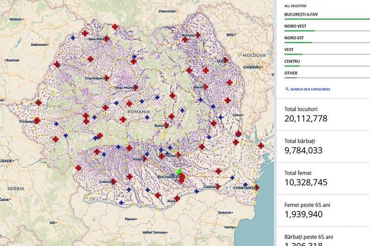Image resolution: width=370 pixels, height=246 pixels.
Task: Click the red cross marker at Târgu Mureș
Action: click(x=135, y=87)
